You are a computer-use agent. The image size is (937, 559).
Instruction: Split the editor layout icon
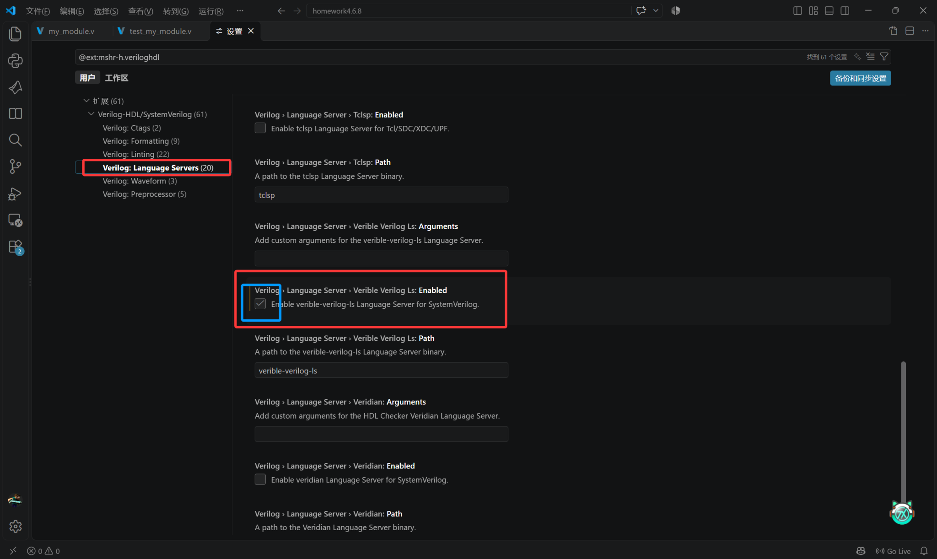pyautogui.click(x=910, y=31)
